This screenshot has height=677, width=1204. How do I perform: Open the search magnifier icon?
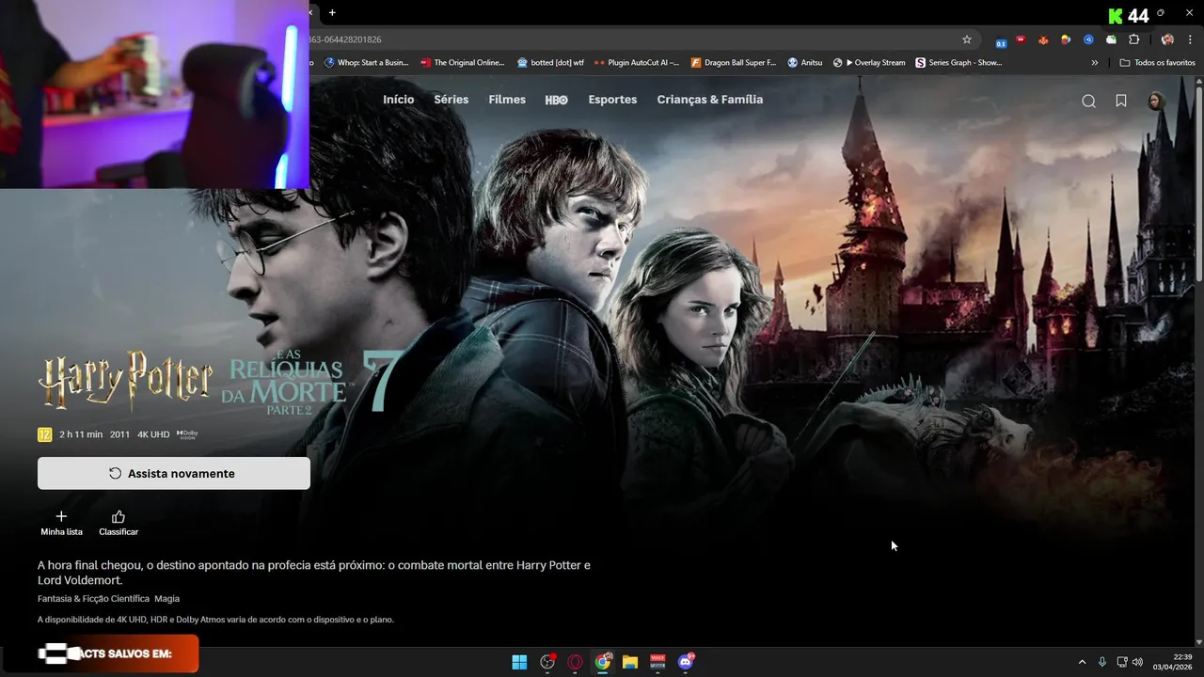pyautogui.click(x=1088, y=102)
